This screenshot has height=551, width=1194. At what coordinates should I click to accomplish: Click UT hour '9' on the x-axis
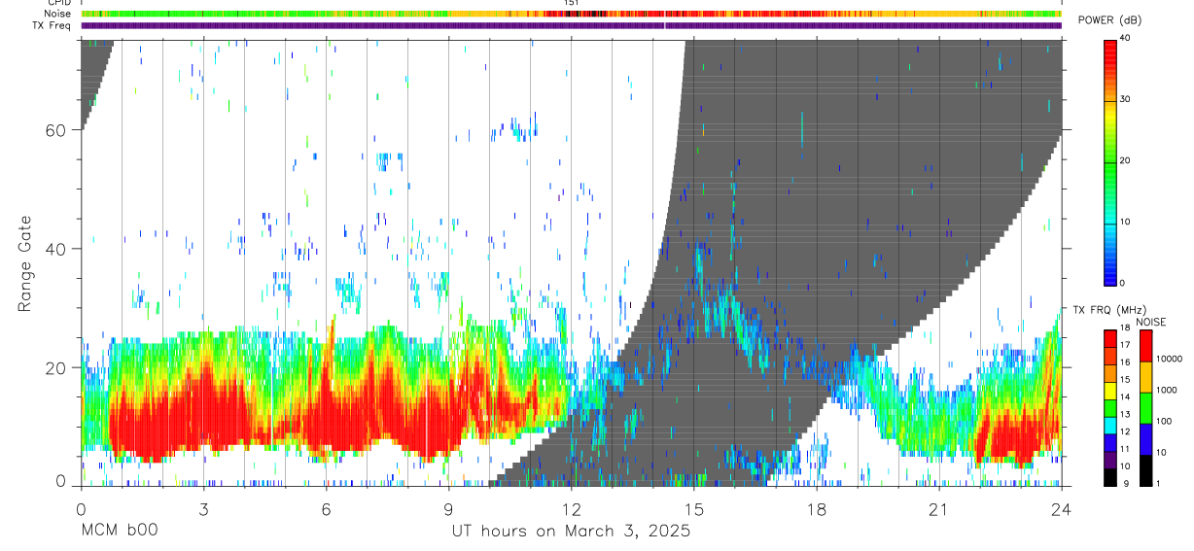(x=448, y=508)
